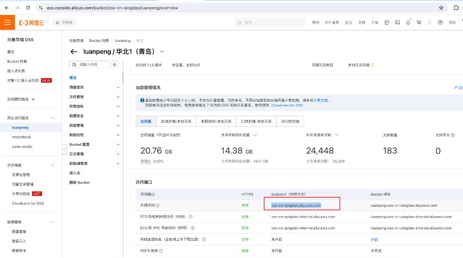Collapse the 历史访问路径 section
The height and width of the screenshot is (258, 463).
pyautogui.click(x=52, y=118)
